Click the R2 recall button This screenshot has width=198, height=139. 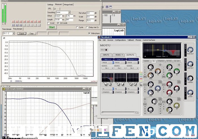click(x=17, y=25)
